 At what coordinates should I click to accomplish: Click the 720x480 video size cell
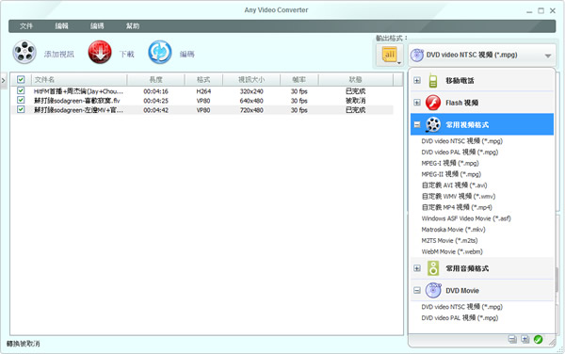click(x=251, y=110)
